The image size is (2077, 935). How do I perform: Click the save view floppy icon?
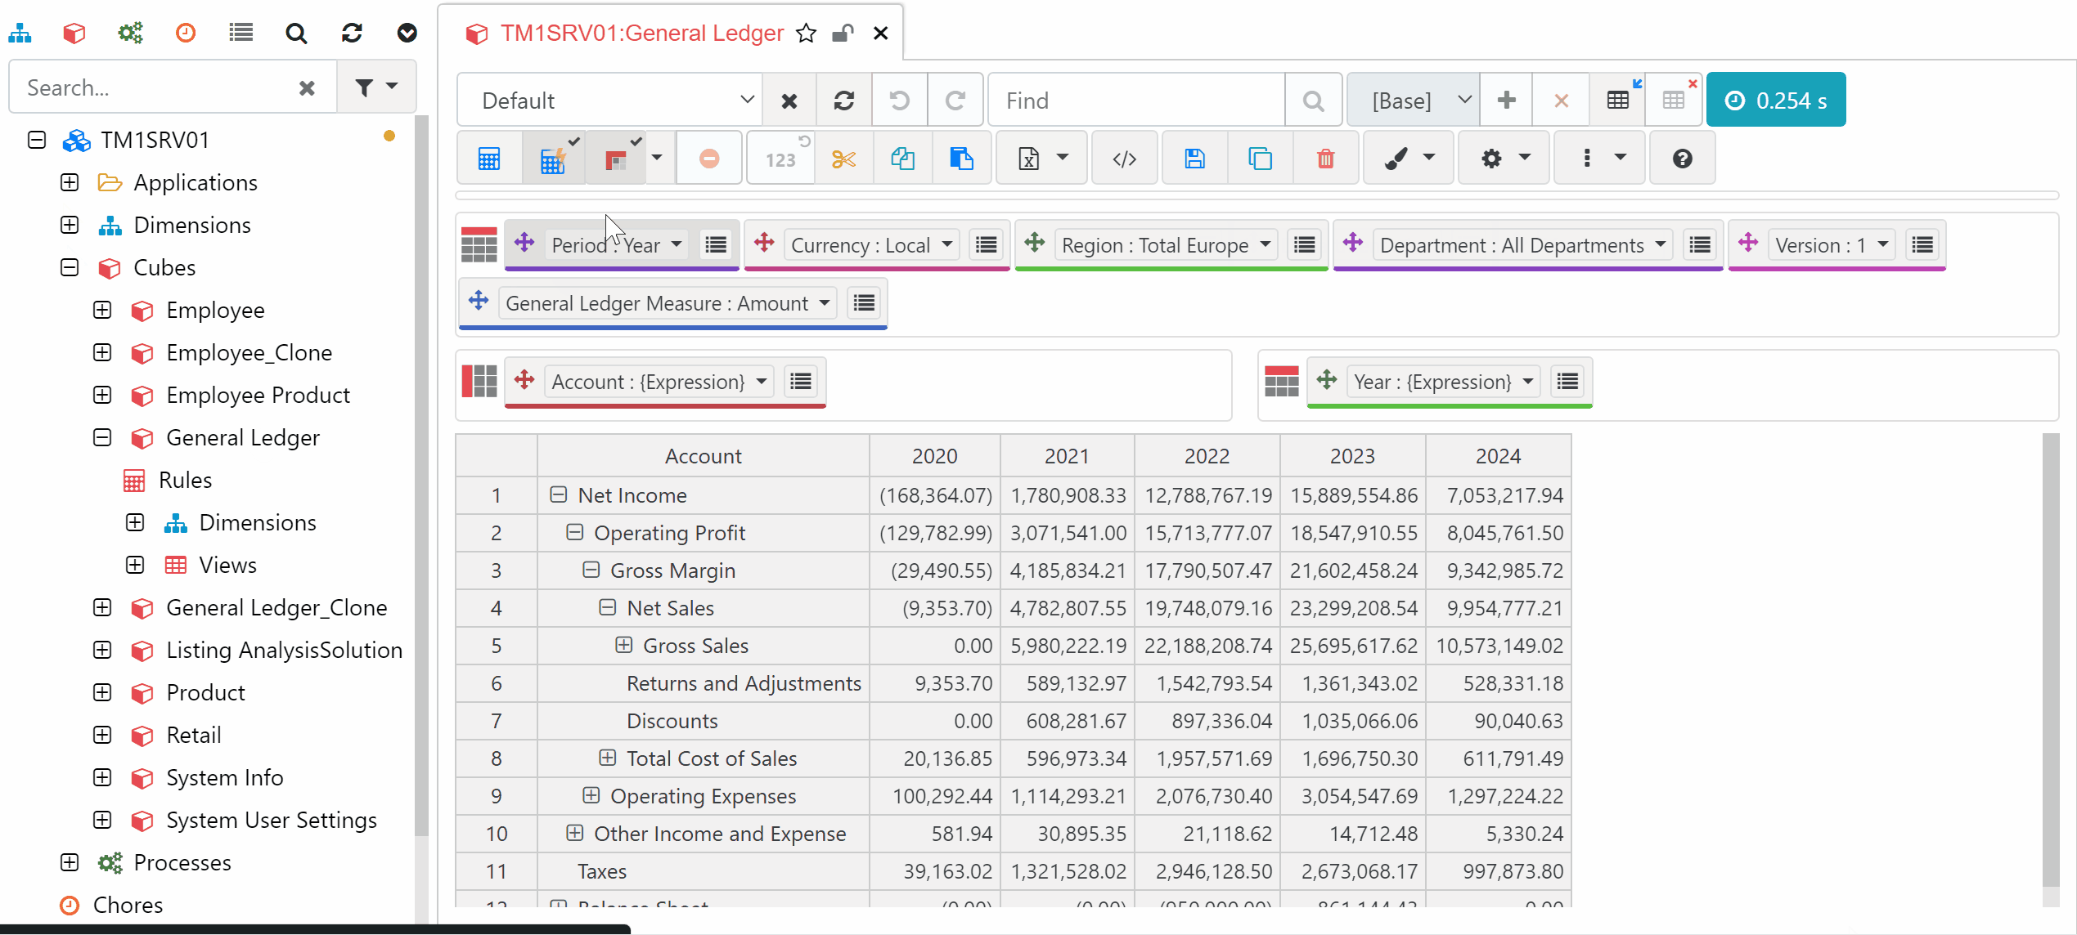(x=1194, y=159)
